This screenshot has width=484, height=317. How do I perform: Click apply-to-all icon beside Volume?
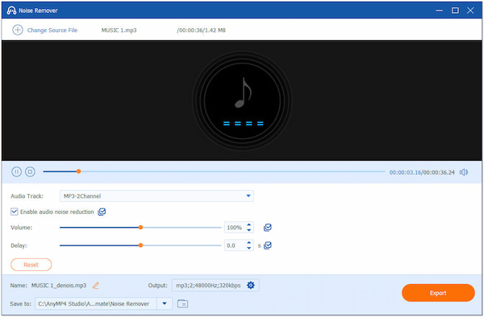268,228
